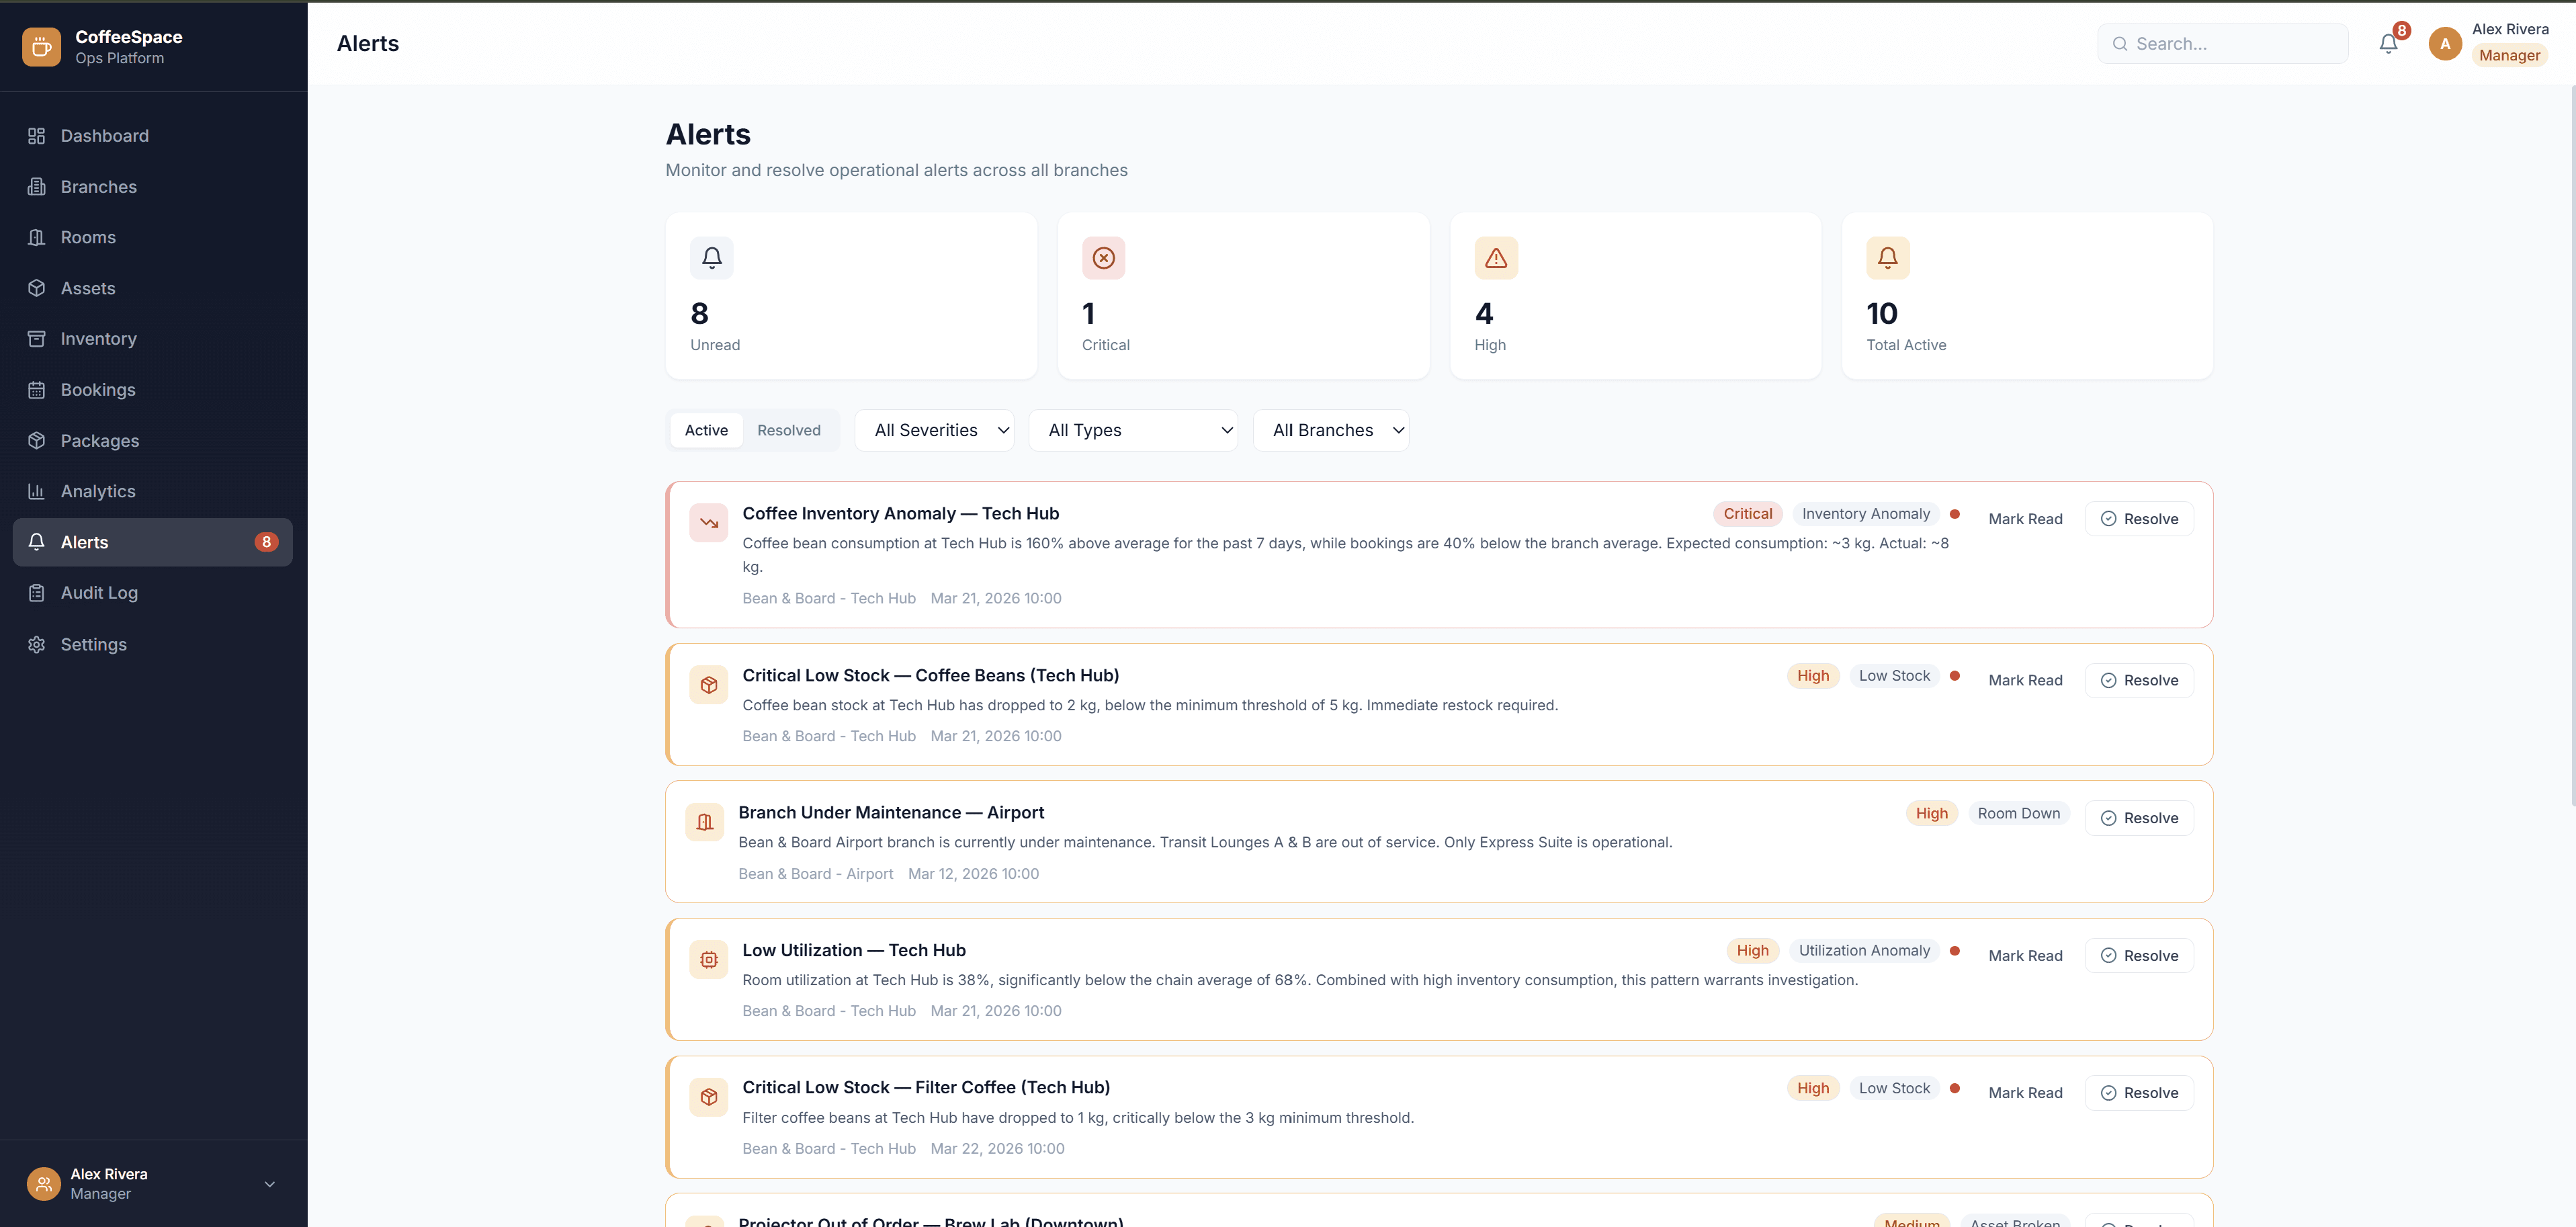Image resolution: width=2576 pixels, height=1227 pixels.
Task: Open Analytics from the sidebar
Action: pos(97,491)
